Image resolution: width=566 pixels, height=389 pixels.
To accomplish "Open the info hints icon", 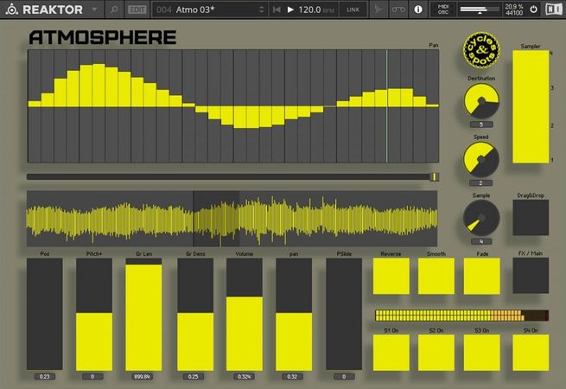I will point(418,10).
